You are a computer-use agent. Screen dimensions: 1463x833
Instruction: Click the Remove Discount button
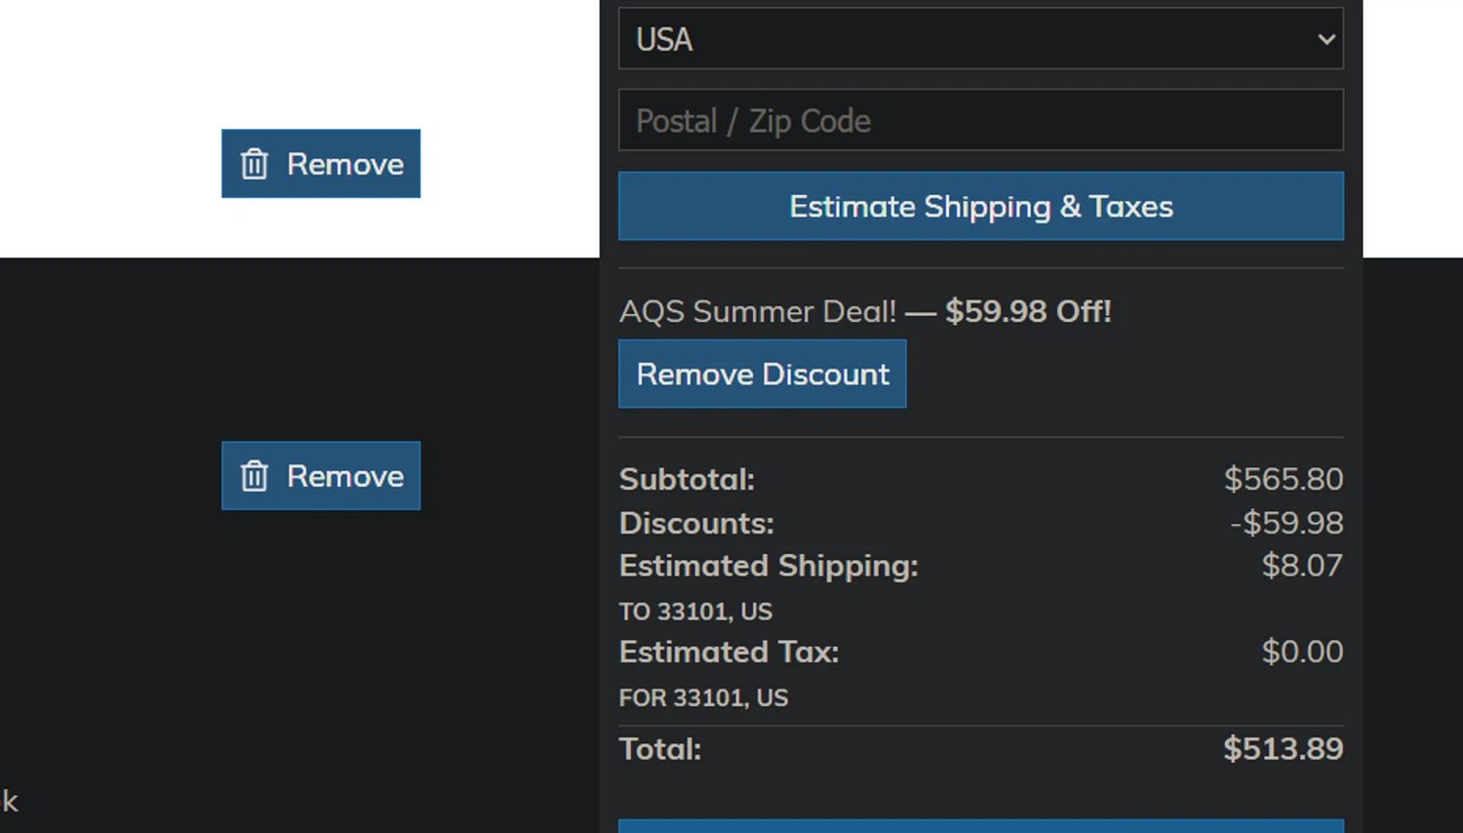click(763, 374)
